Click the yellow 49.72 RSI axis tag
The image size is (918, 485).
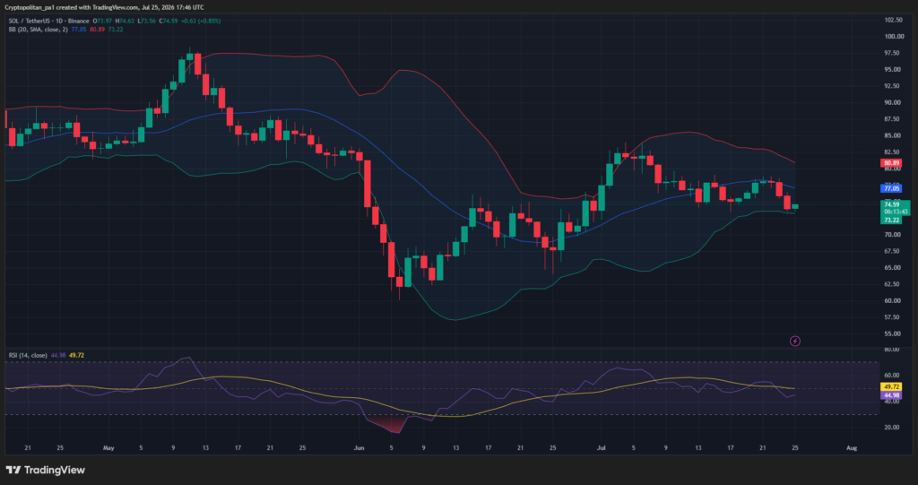pos(892,387)
